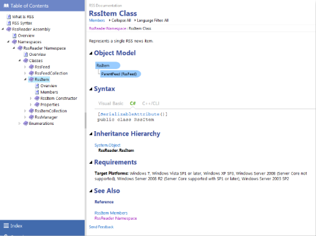Click the RssFeed class icon
316x236 pixels.
tap(31, 67)
